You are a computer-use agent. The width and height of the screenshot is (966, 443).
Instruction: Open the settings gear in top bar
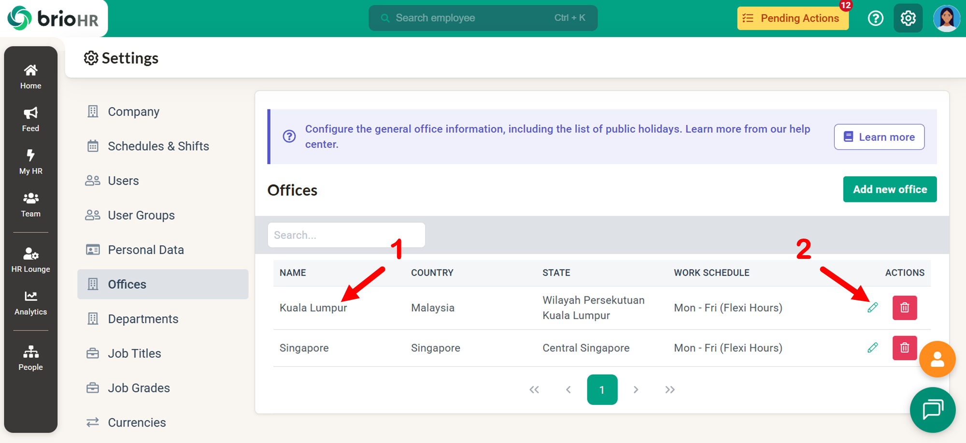click(908, 18)
